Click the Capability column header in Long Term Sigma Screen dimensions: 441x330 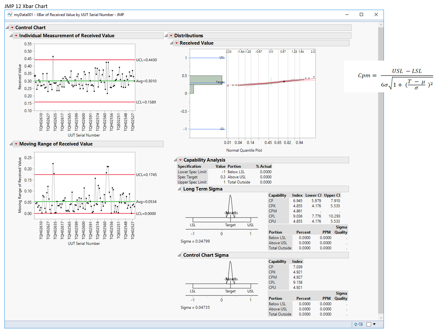[277, 196]
